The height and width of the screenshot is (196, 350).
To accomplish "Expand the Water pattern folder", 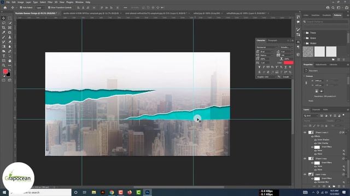I will (x=304, y=44).
